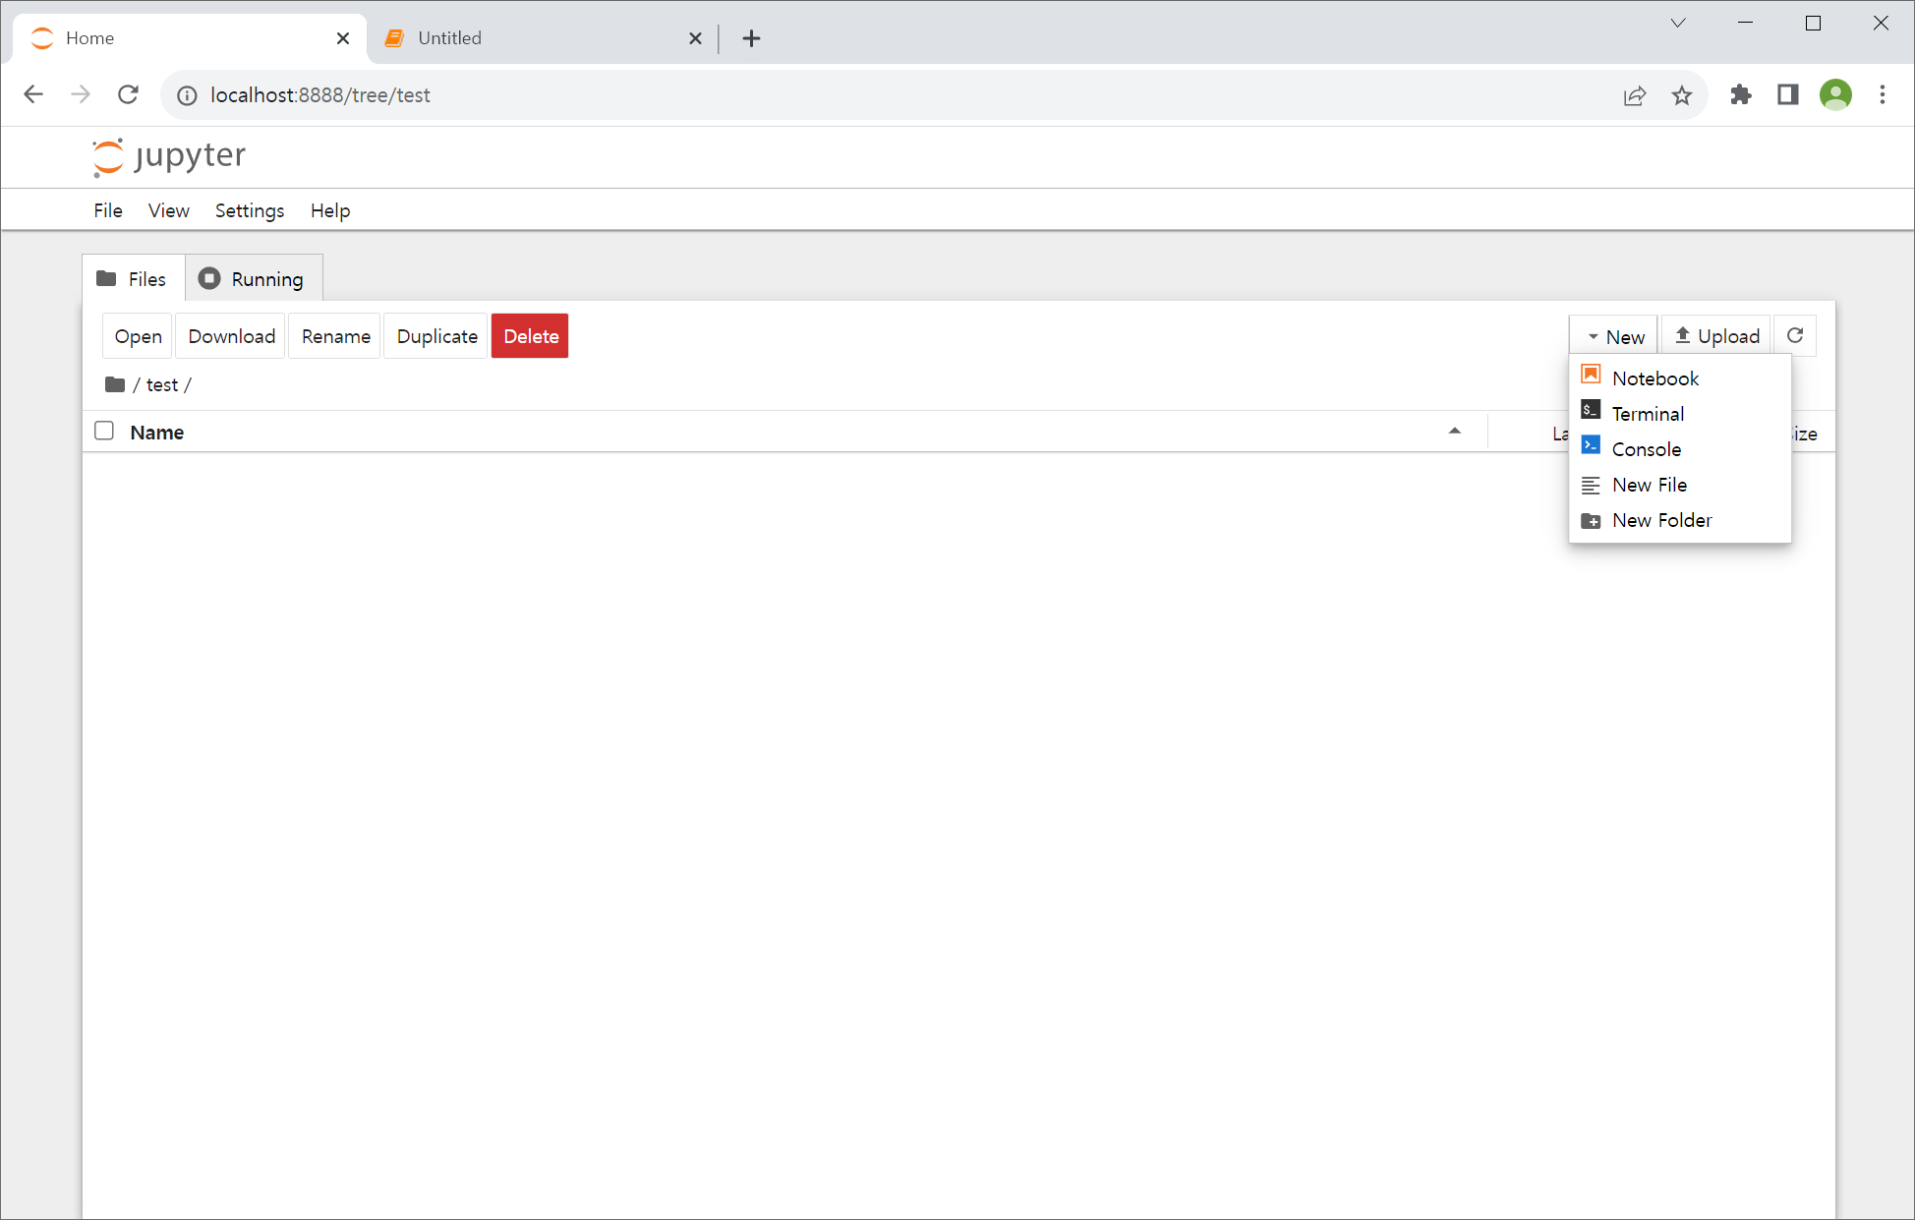Create a new Notebook from menu
The image size is (1915, 1220).
1654,378
